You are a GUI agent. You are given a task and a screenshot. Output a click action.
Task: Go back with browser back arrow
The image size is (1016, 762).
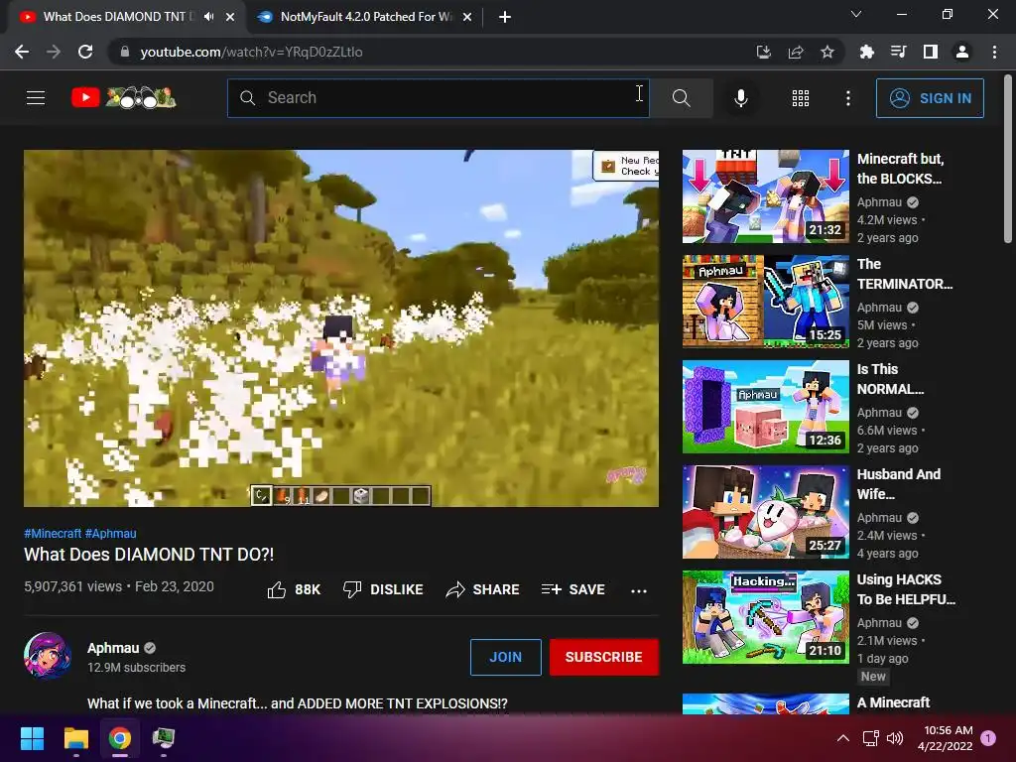(x=22, y=52)
